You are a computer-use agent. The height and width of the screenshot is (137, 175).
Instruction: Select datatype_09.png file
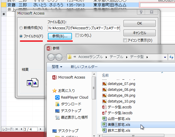pyautogui.click(x=122, y=96)
